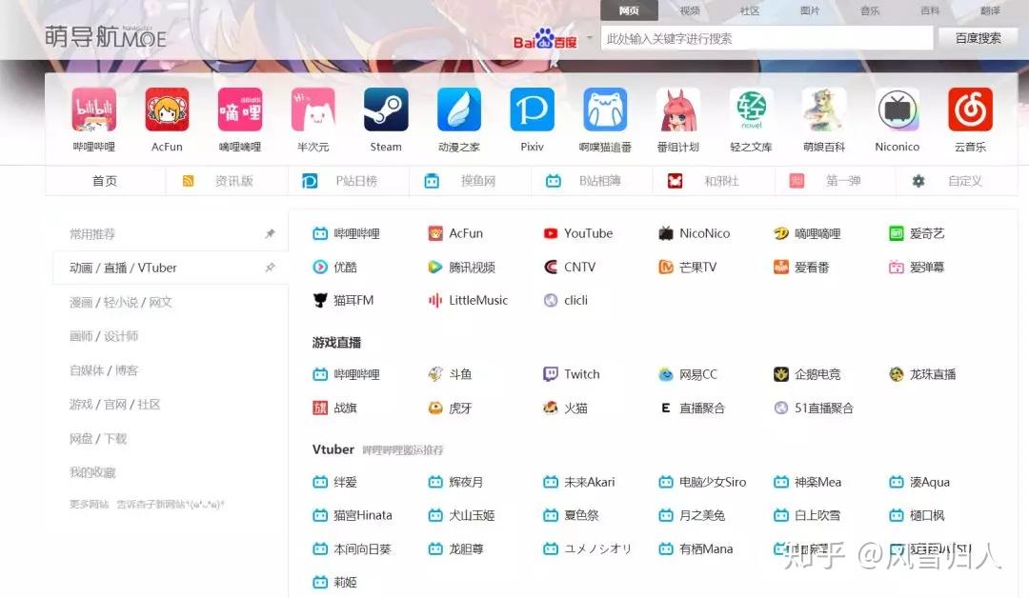This screenshot has width=1029, height=598.
Task: Open the 猫宫Hinata Vtuber link
Action: click(353, 515)
